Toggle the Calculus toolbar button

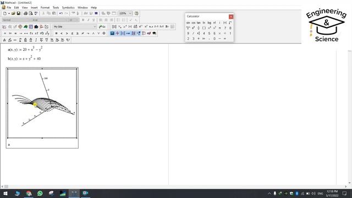click(134, 33)
